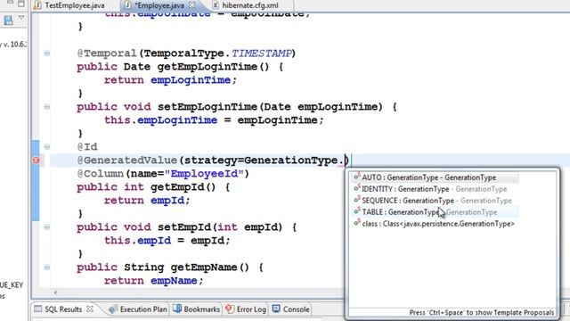Collapse the getEmpName method fold
Screen dimensions: 570x321
click(x=47, y=267)
